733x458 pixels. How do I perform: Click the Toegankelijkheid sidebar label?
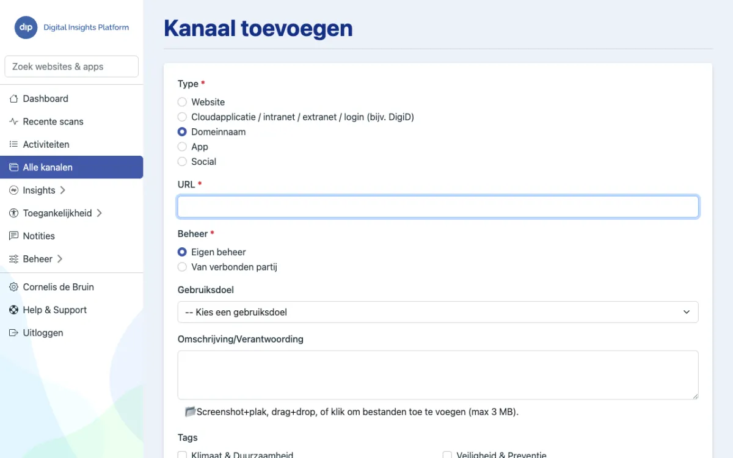57,213
